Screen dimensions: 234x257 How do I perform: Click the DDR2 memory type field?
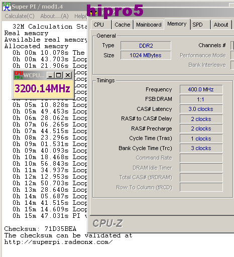tap(146, 46)
